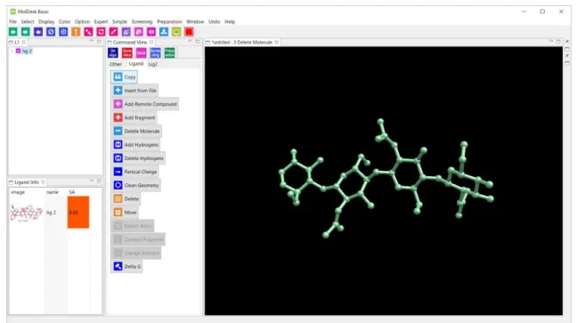Viewport: 576px width, 323px height.
Task: Click the Delete Hydrogens button
Action: coord(138,158)
